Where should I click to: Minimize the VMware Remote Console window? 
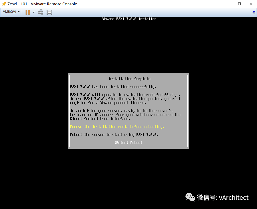[x=228, y=4]
